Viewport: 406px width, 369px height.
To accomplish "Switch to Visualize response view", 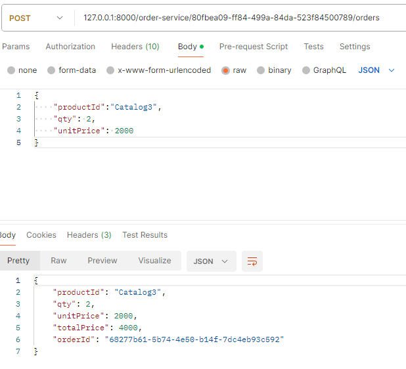I will (x=154, y=261).
